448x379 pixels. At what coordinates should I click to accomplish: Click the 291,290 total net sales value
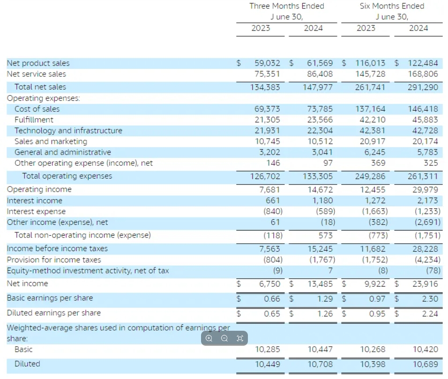point(423,87)
